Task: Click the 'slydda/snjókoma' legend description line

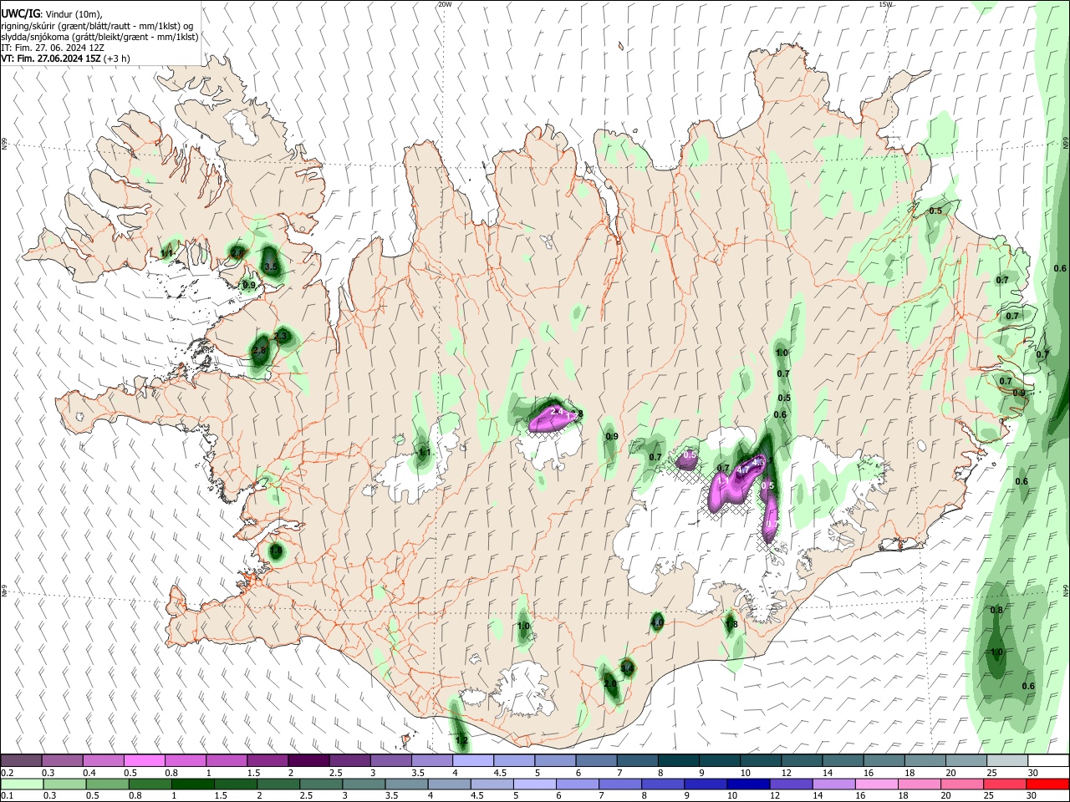Action: (x=99, y=37)
